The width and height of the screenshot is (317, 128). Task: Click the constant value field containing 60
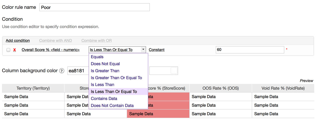[250, 50]
